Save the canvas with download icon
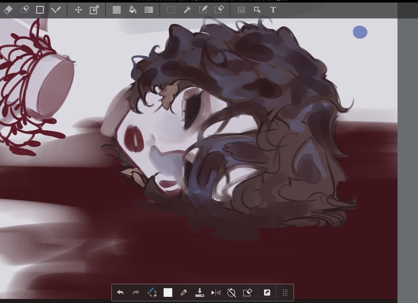The width and height of the screenshot is (418, 303). click(x=200, y=293)
